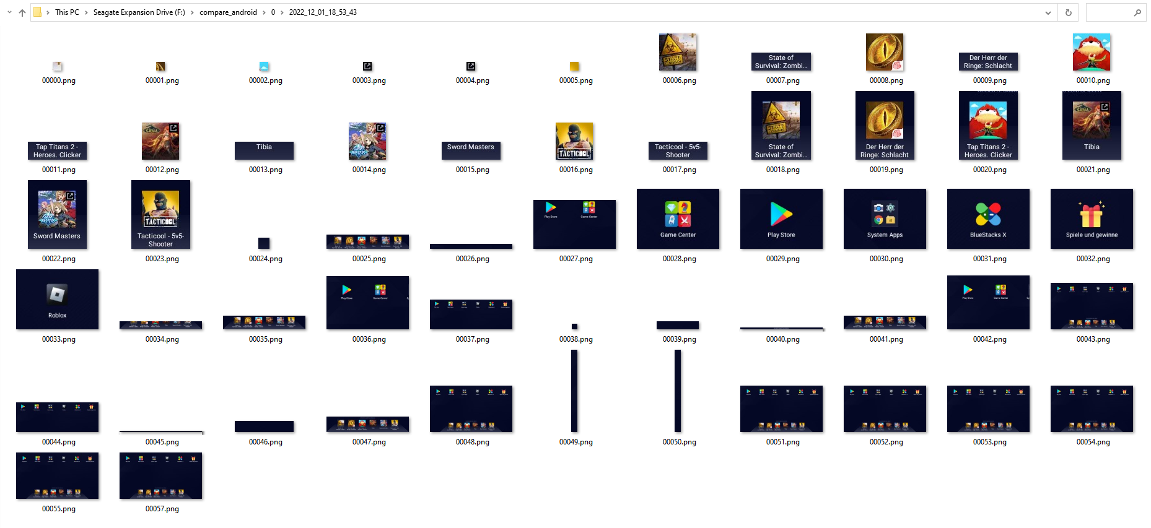Image resolution: width=1151 pixels, height=528 pixels.
Task: Select the Tap Titans 2 tile 00020.png
Action: 988,126
